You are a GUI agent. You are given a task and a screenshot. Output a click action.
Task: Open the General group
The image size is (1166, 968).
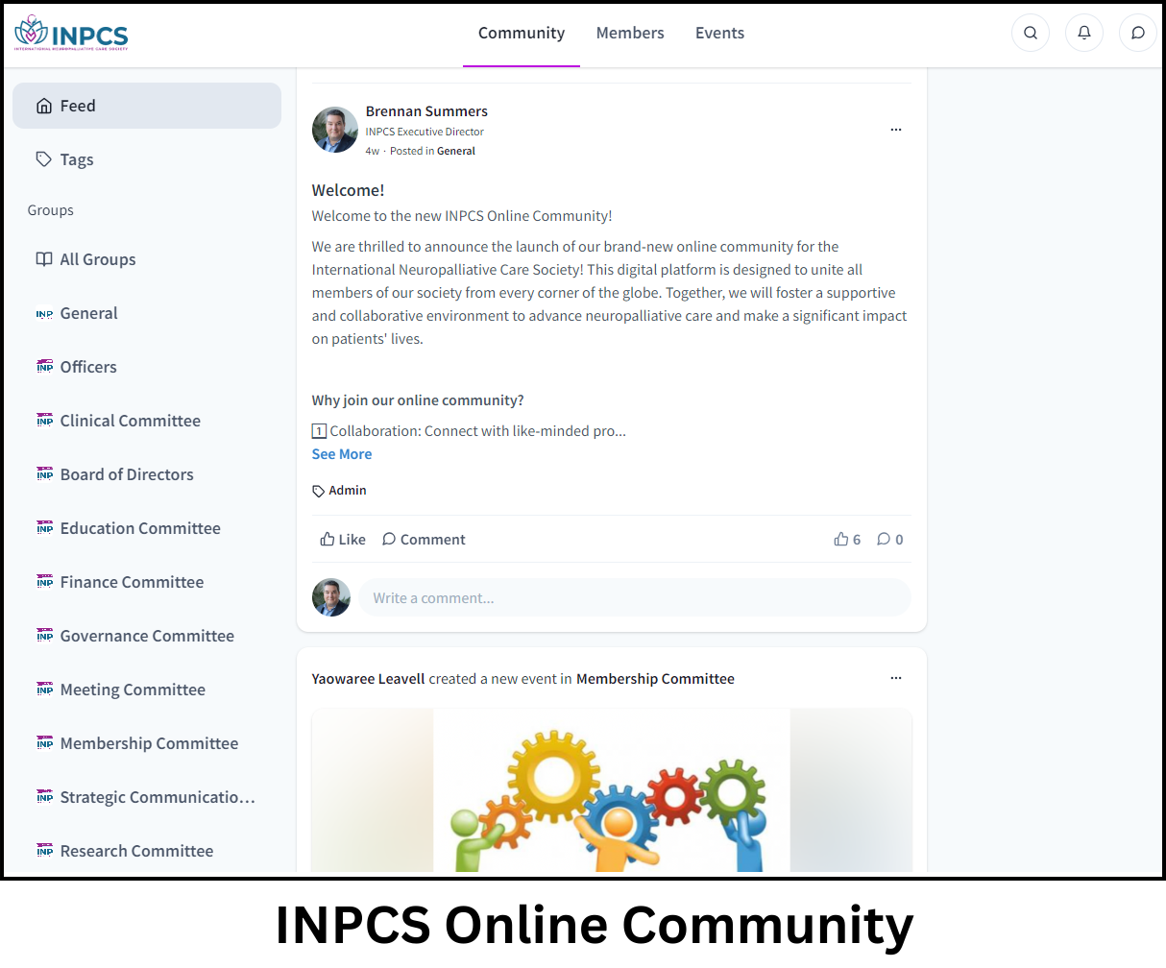click(x=147, y=313)
